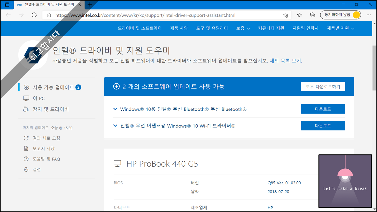Click the browser back arrow
This screenshot has width=377, height=212.
[x=8, y=15]
